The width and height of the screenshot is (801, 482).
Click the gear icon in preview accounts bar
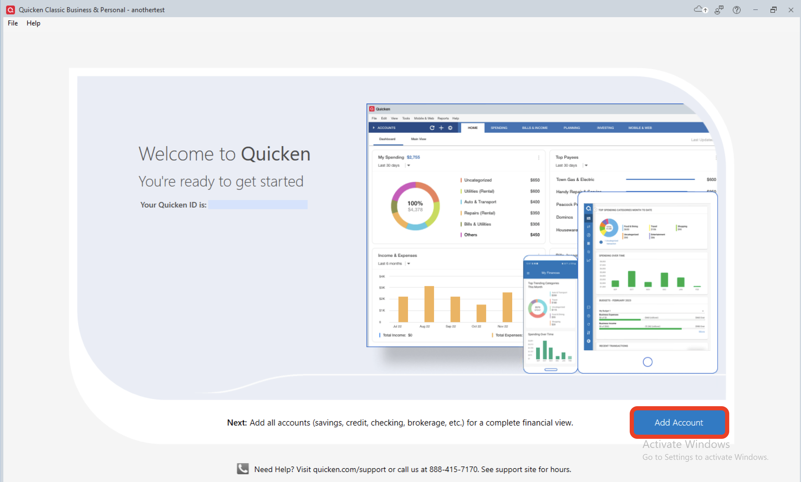(x=450, y=128)
